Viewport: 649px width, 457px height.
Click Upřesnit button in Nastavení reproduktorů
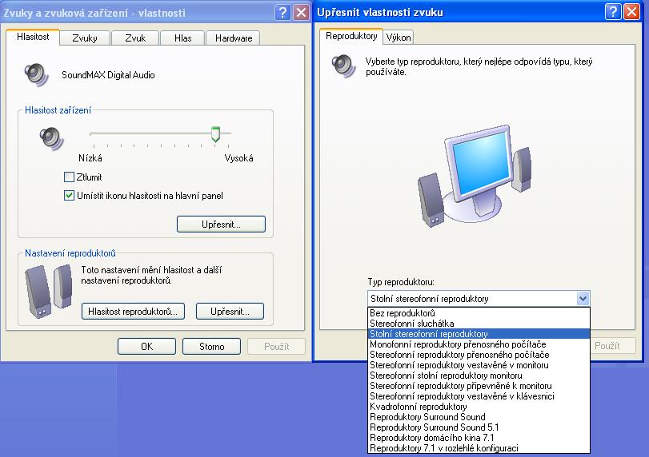click(x=230, y=311)
